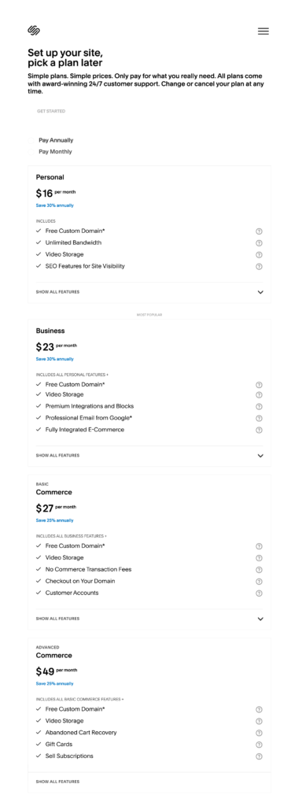Click Save 25% annually under Advanced Commerce
This screenshot has width=302, height=806.
[54, 684]
